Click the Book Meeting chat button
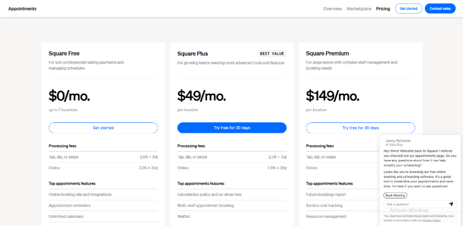Screen dimensions: 463x226 [395, 195]
